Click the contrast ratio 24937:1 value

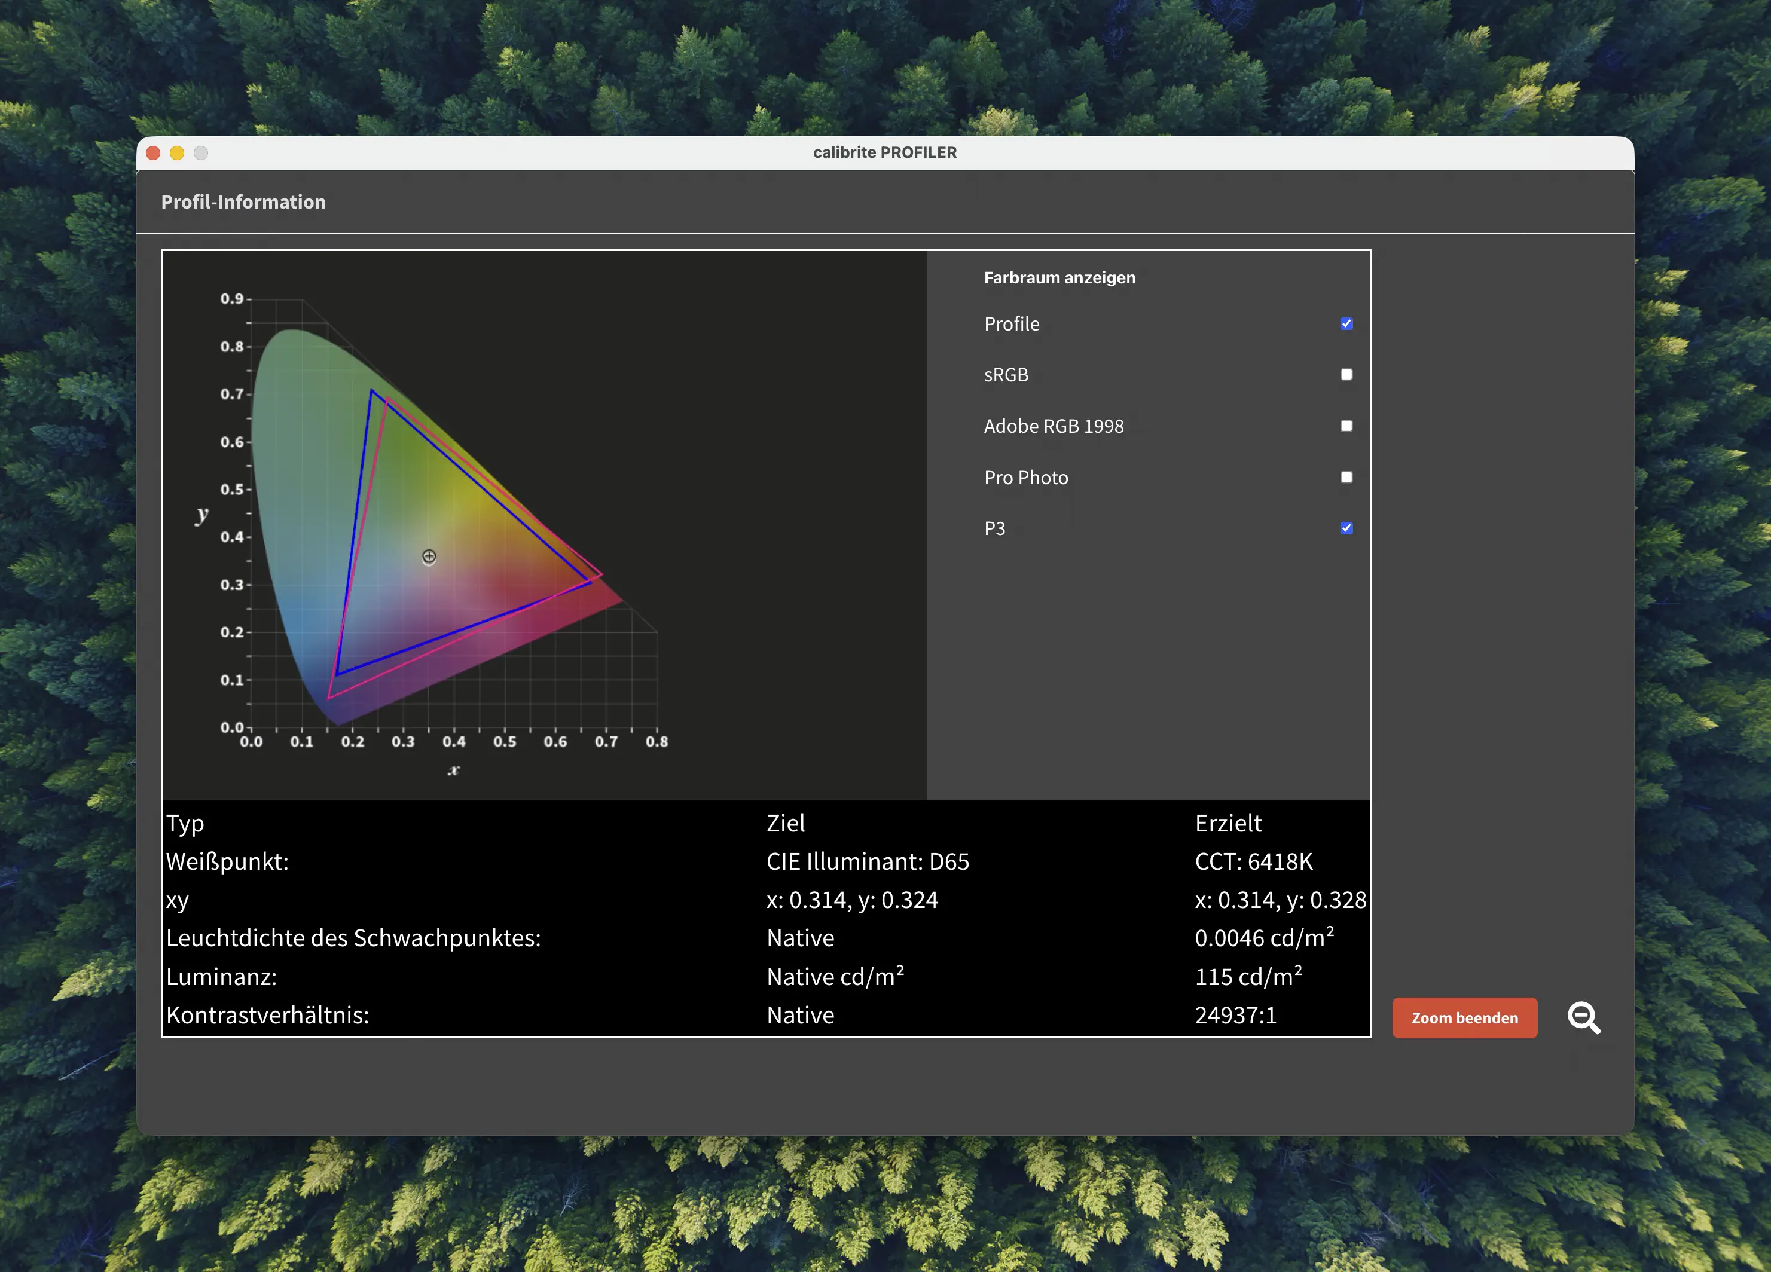pyautogui.click(x=1236, y=1015)
